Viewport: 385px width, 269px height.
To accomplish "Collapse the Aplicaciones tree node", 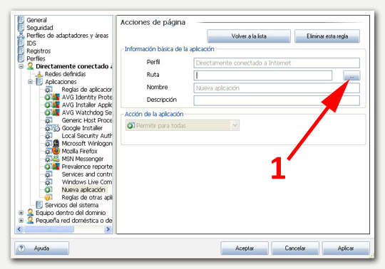I will pos(30,82).
